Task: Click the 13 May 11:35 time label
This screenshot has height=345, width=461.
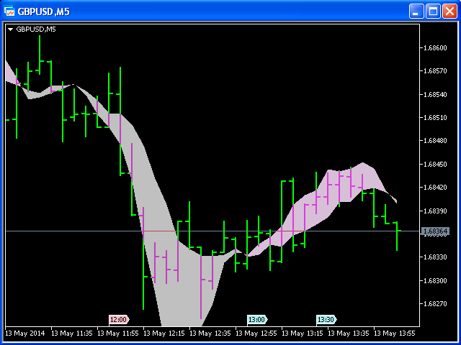Action: pyautogui.click(x=73, y=333)
